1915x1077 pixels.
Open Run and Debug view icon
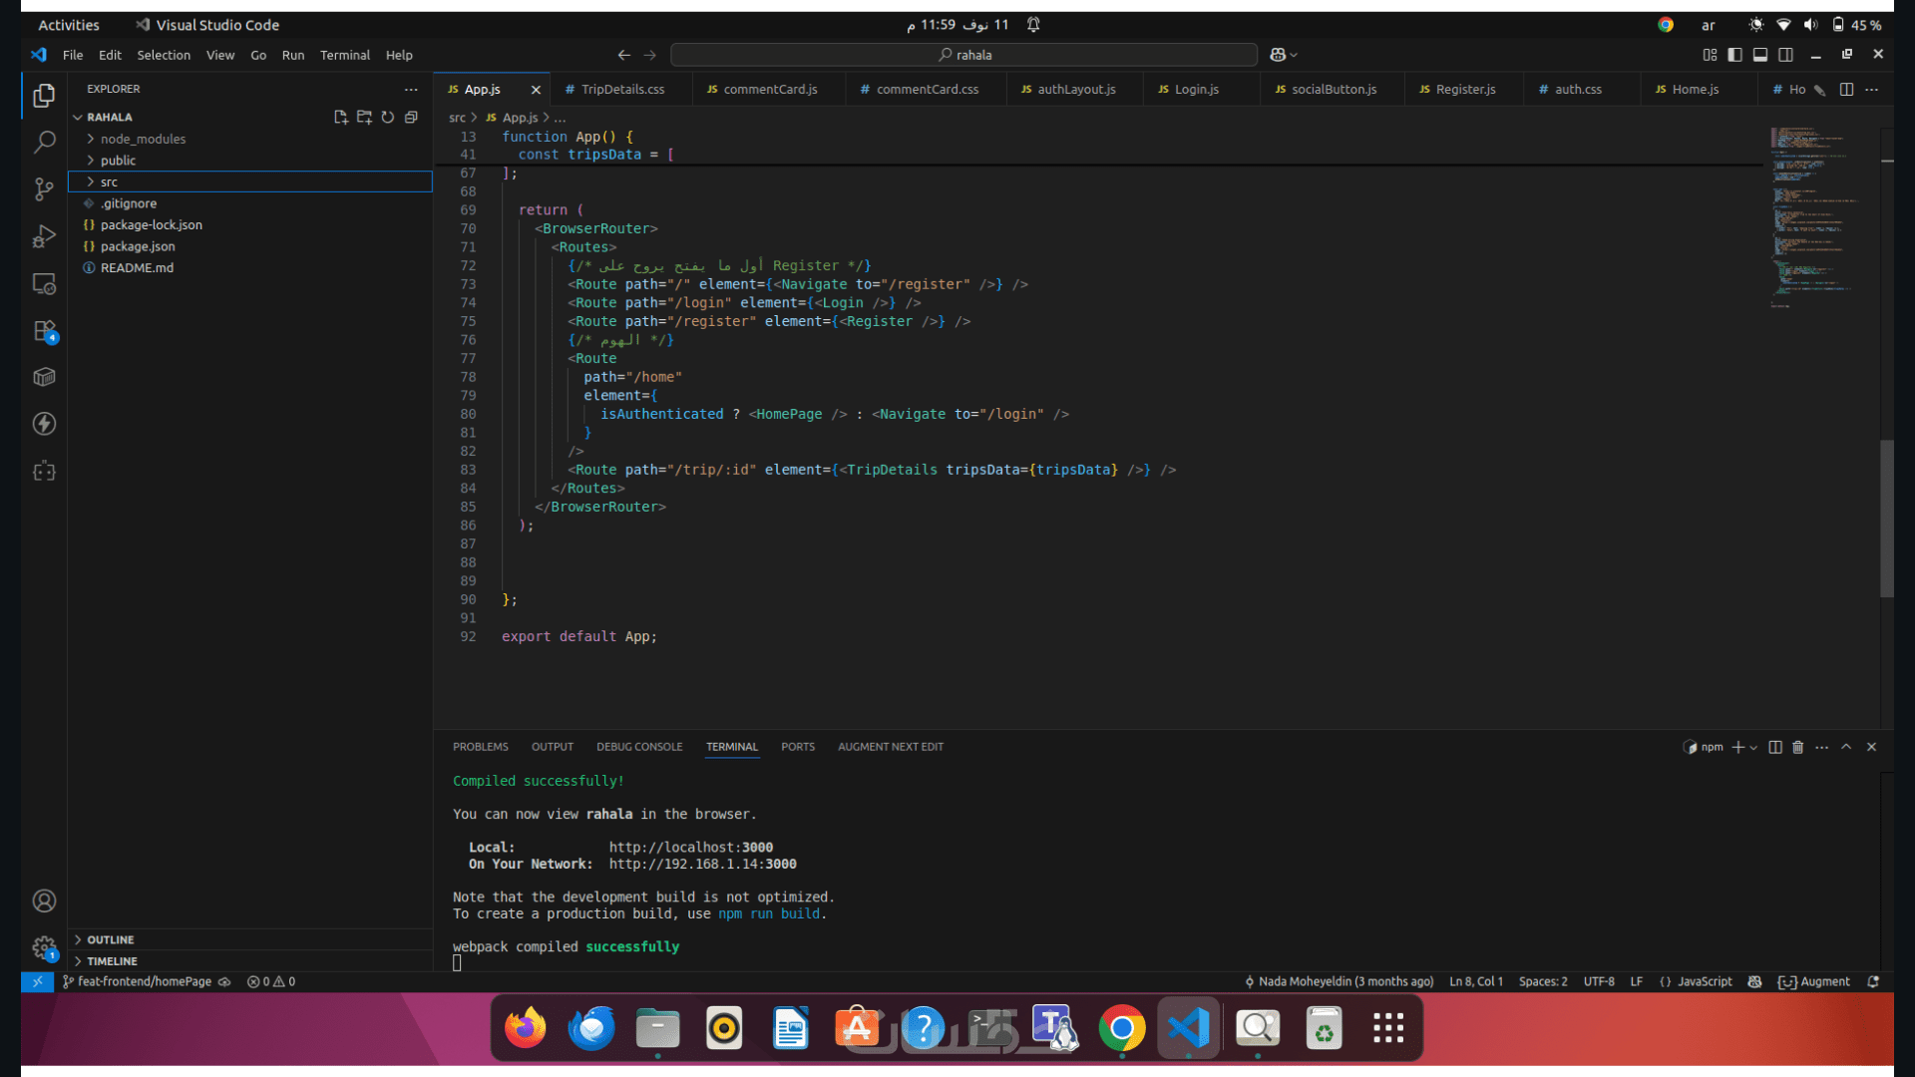44,236
